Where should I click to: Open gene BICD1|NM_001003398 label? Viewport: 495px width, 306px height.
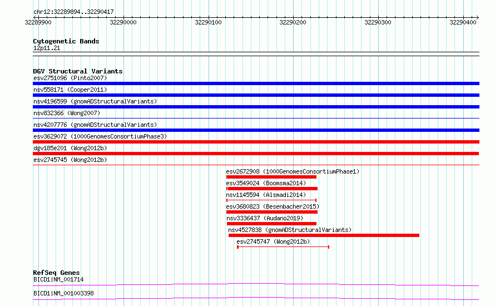point(63,294)
